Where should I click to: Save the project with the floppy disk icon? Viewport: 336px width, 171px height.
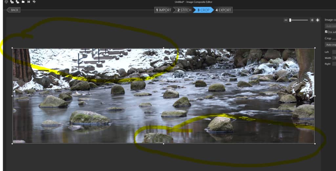click(29, 2)
